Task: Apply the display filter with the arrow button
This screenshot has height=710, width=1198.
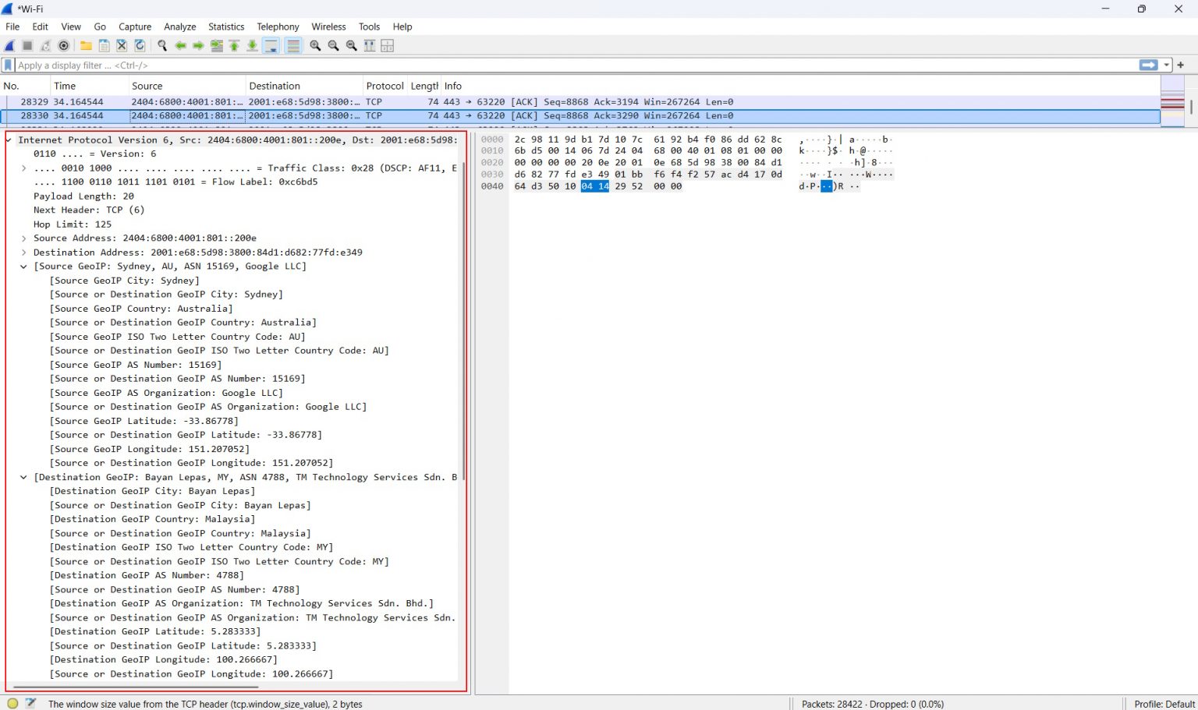Action: point(1148,65)
